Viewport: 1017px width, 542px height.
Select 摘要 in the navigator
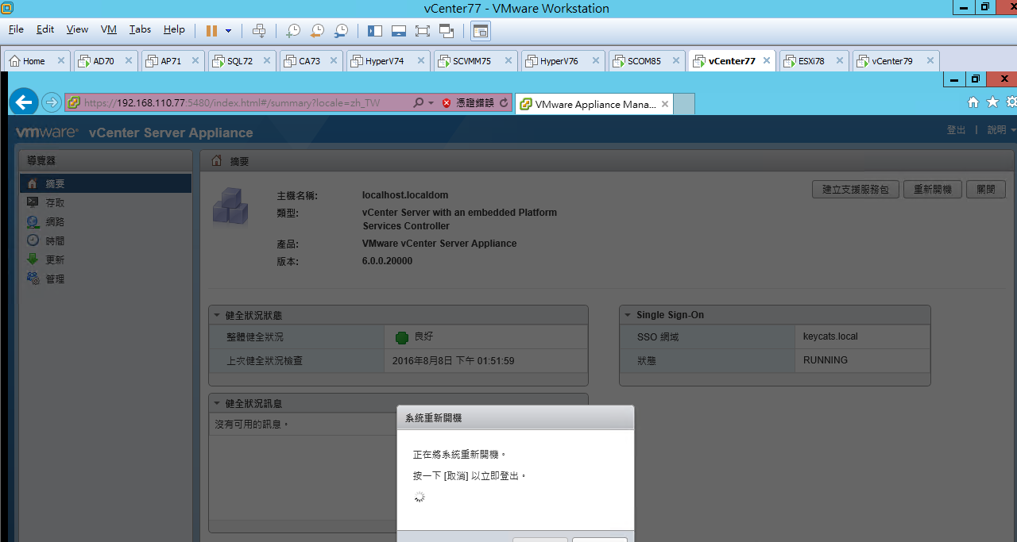106,183
